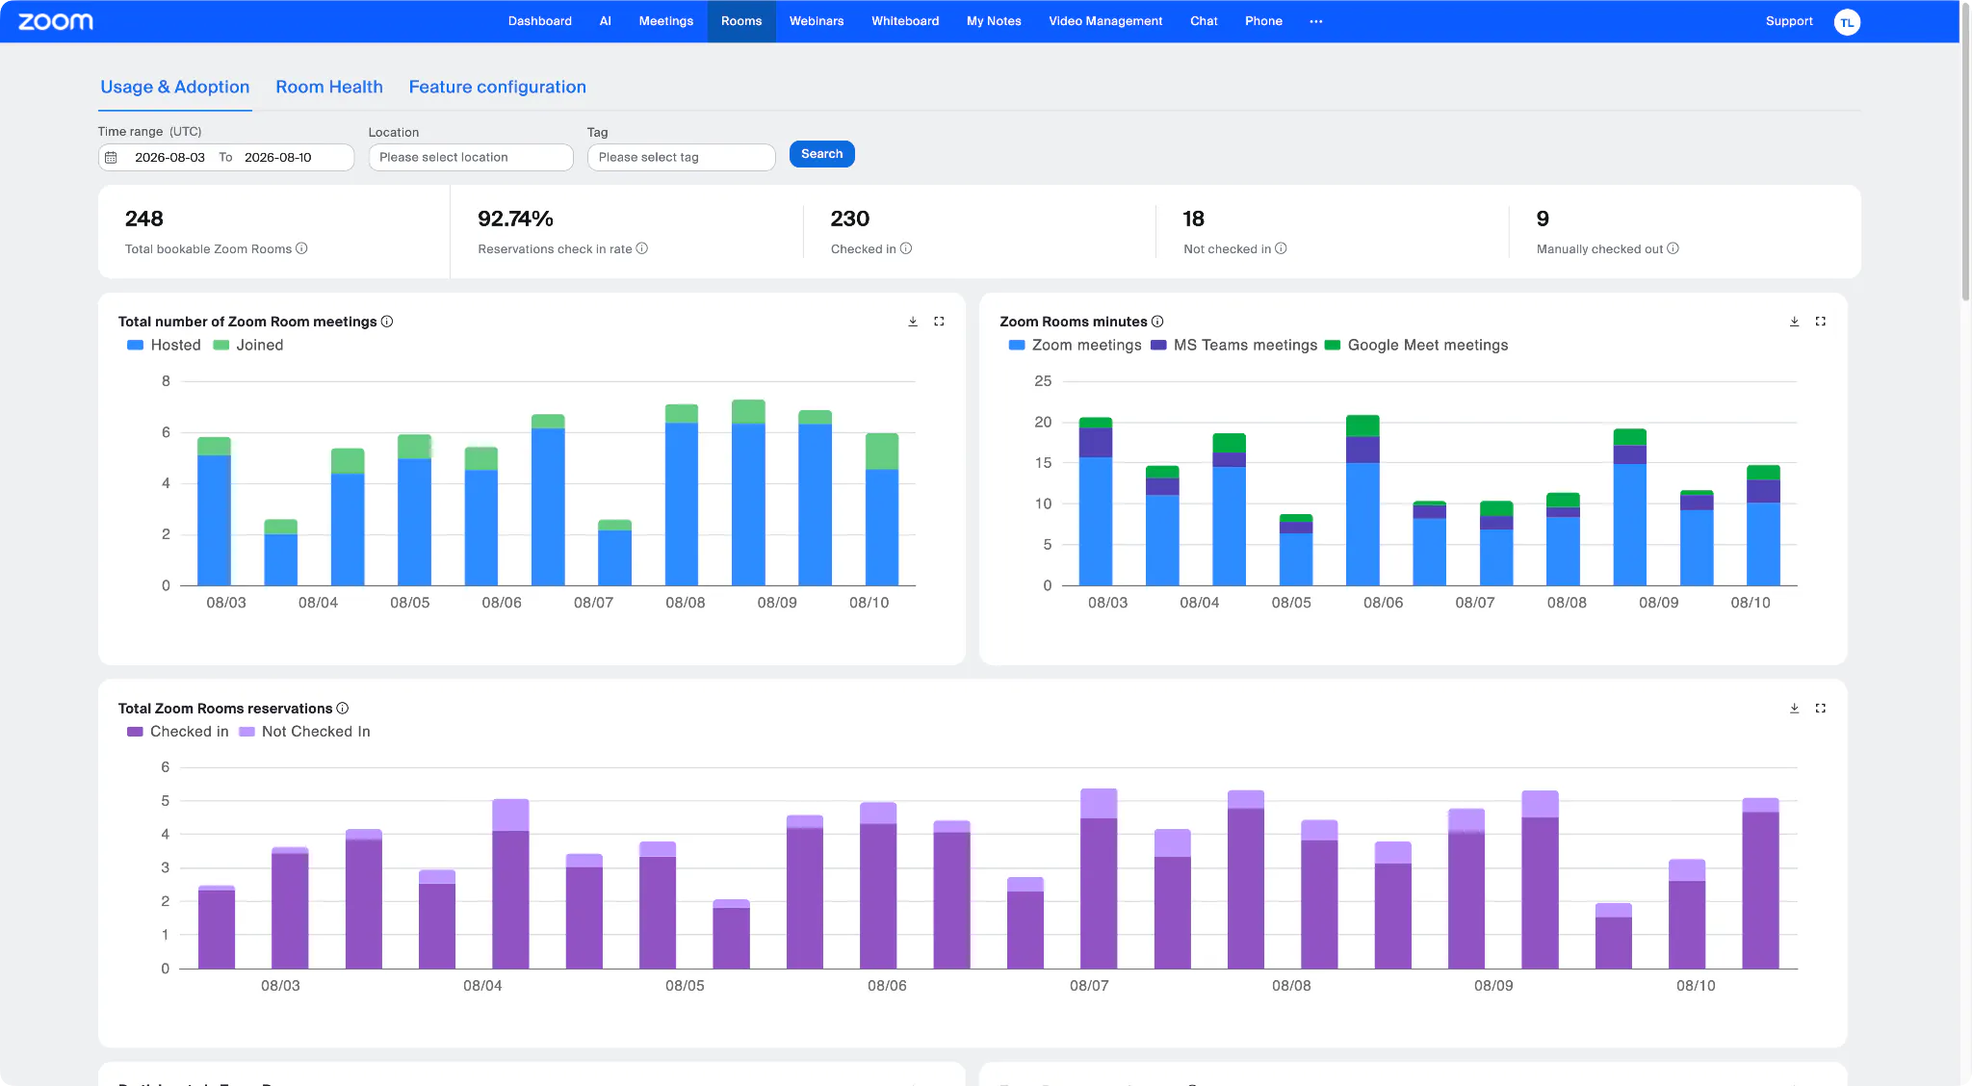Toggle the Joined legend series
Viewport: 1972px width, 1086px height.
coord(248,345)
